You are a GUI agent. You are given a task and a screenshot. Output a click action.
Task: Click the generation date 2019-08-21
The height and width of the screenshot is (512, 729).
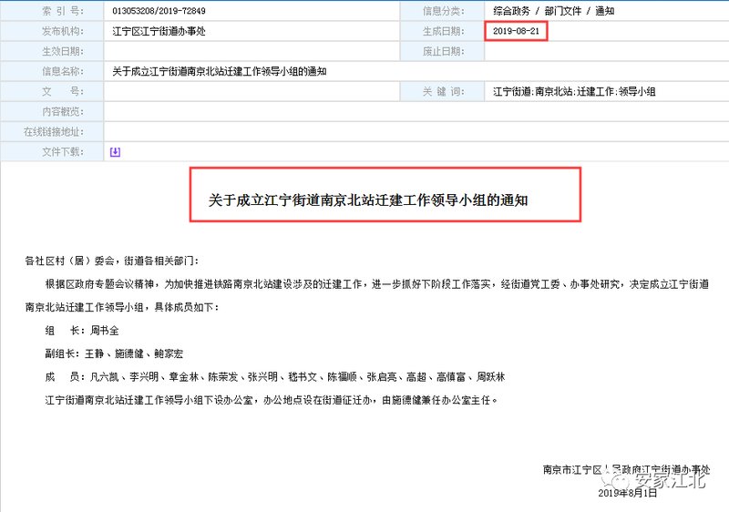(516, 31)
